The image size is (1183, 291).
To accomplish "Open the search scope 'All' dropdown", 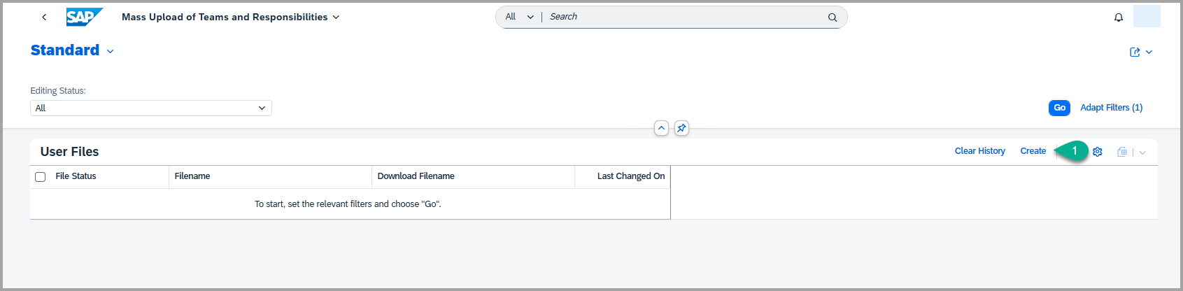I will tap(519, 17).
